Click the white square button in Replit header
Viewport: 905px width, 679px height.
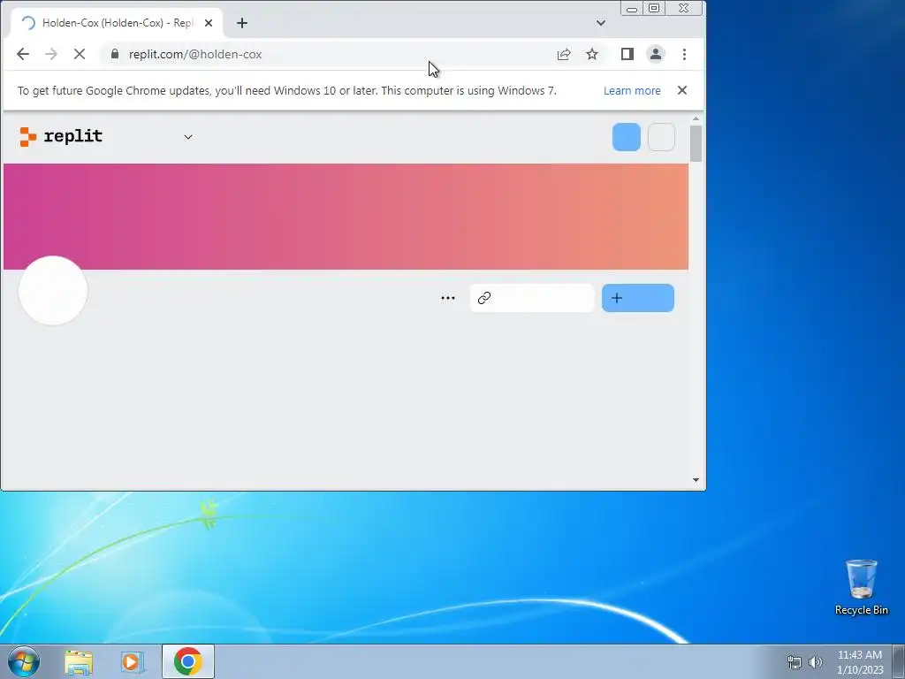pyautogui.click(x=661, y=137)
